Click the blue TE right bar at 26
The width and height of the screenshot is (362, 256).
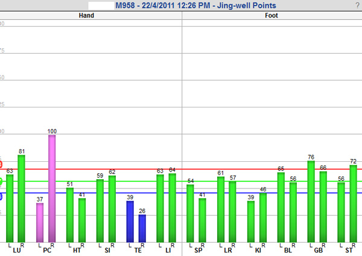(x=142, y=228)
